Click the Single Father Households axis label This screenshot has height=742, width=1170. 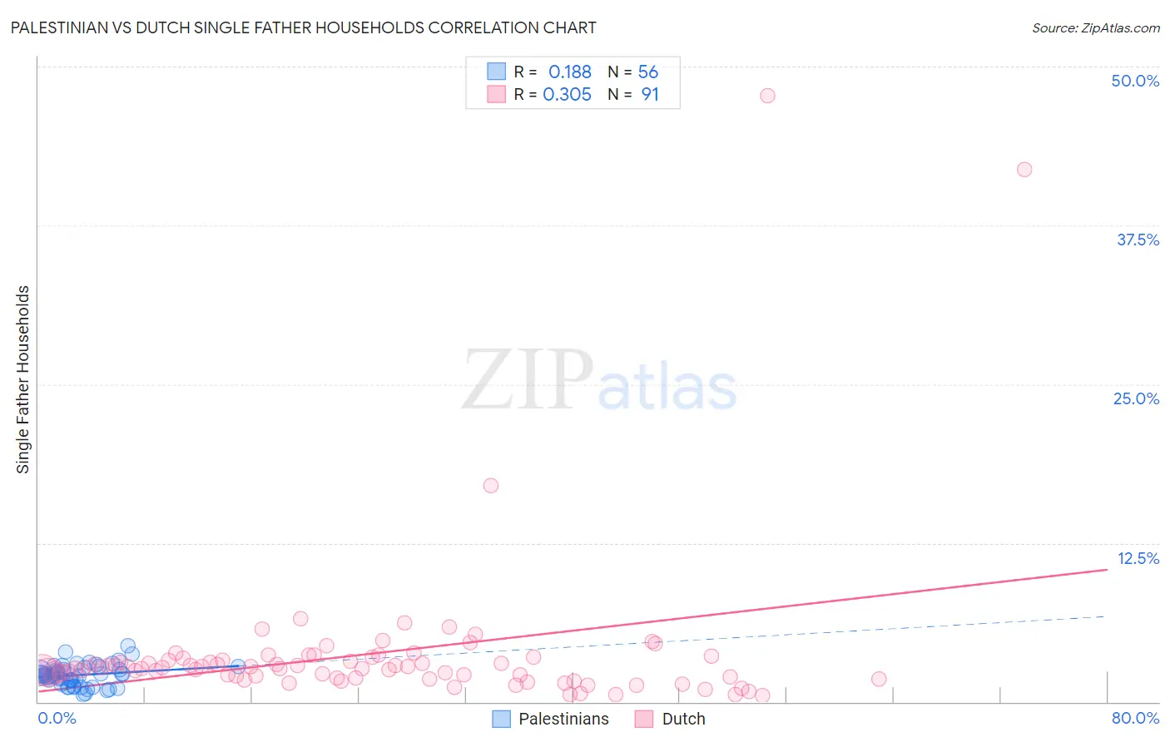point(23,379)
